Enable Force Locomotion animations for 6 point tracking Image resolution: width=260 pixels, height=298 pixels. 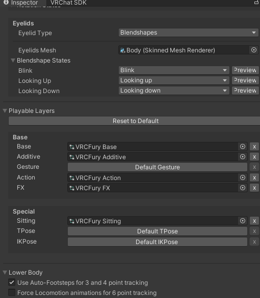coord(12,293)
